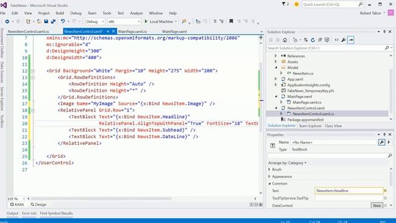396x223 pixels.
Task: Pin the Properties panel
Action: tap(384, 134)
